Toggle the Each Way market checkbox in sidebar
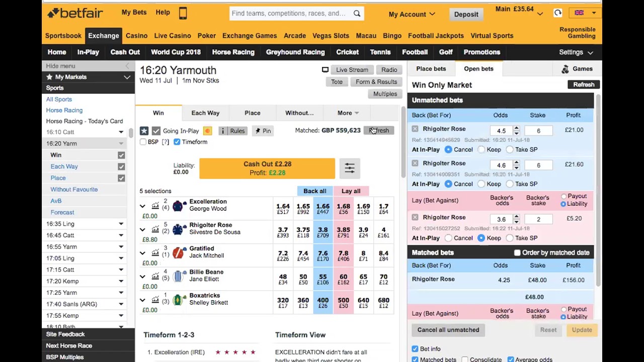The width and height of the screenshot is (644, 362). click(x=121, y=166)
